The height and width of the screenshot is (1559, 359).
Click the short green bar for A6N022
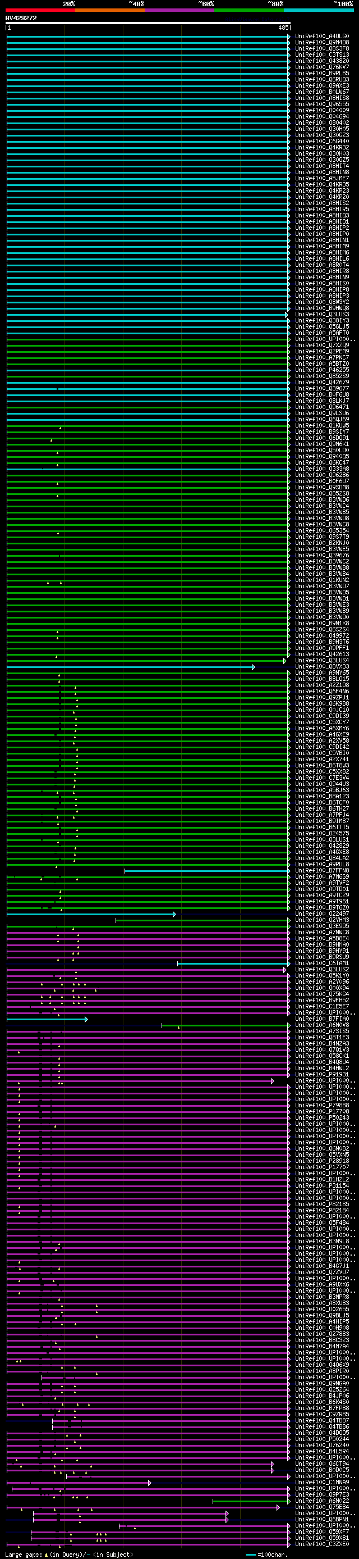(251, 1501)
